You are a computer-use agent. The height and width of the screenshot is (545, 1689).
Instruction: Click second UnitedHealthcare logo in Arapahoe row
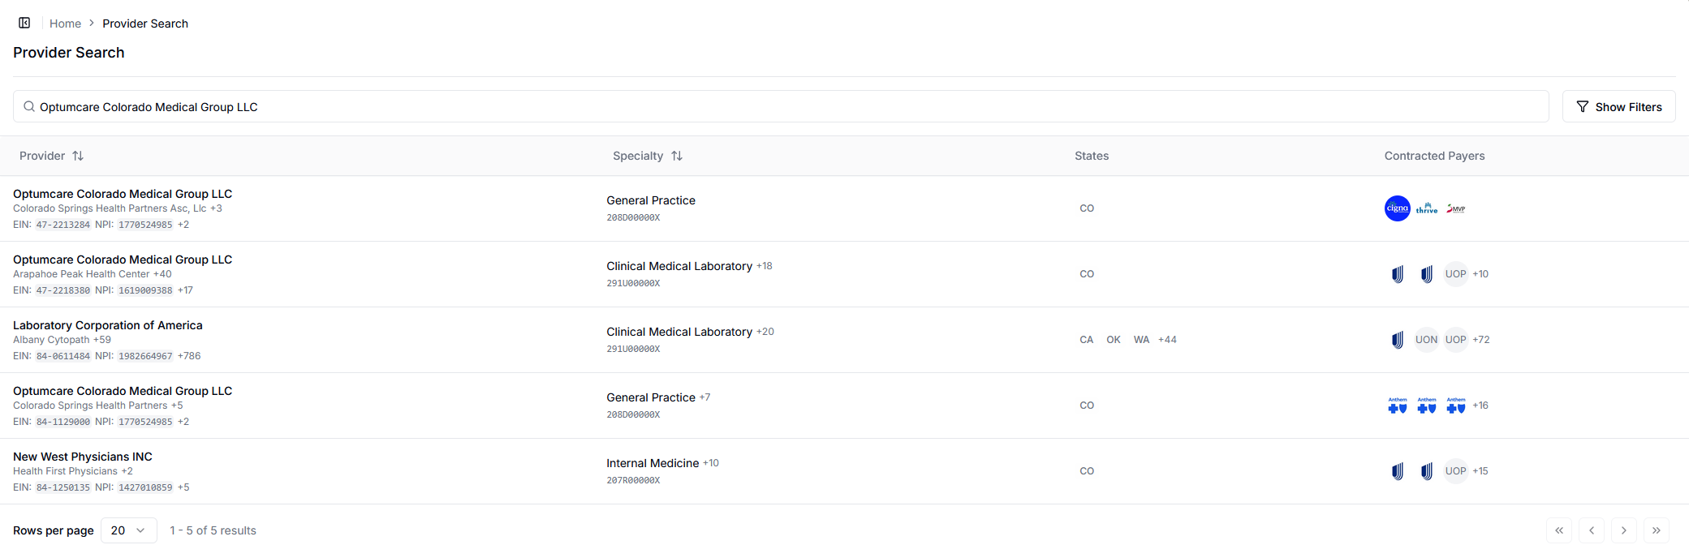pyautogui.click(x=1427, y=274)
